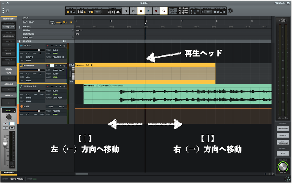Click the Stop button in transport
The width and height of the screenshot is (292, 183).
click(x=141, y=11)
